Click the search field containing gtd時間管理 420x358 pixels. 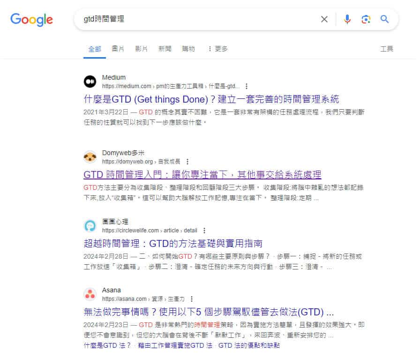coord(197,19)
